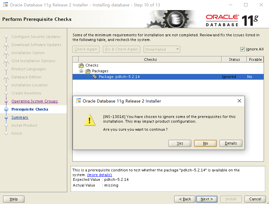Click the Installation Option step
This screenshot has width=269, height=204.
click(x=28, y=53)
